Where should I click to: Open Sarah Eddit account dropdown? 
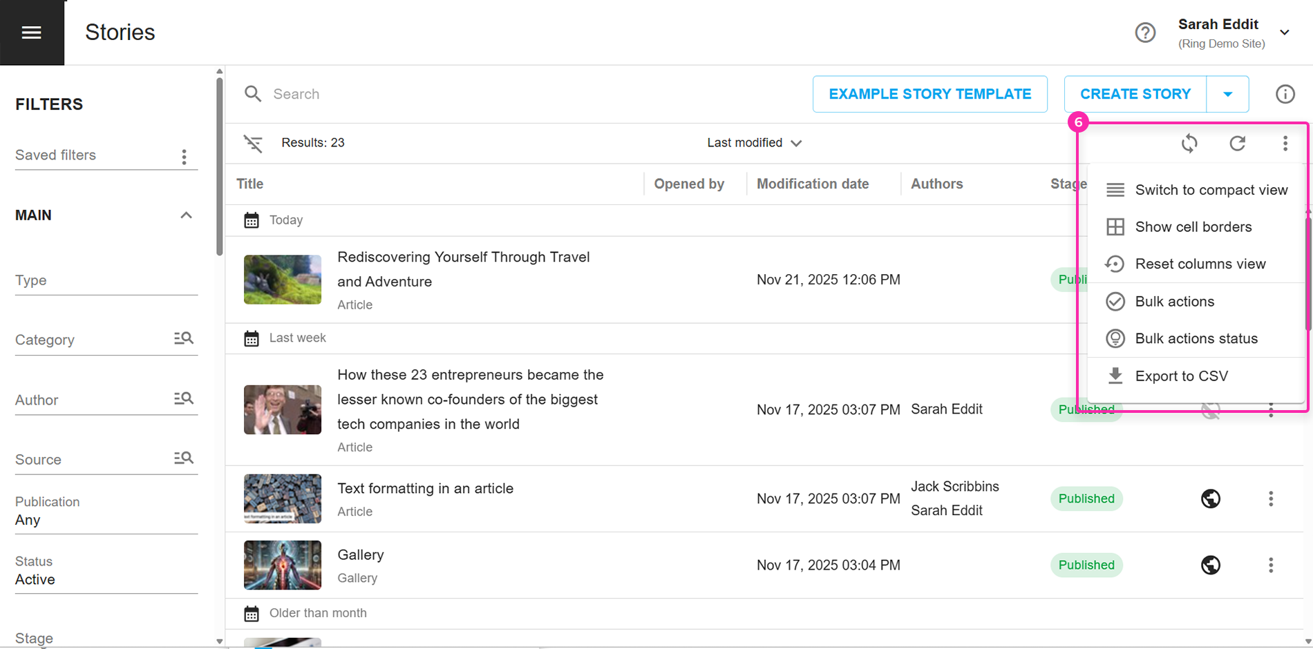click(x=1284, y=32)
